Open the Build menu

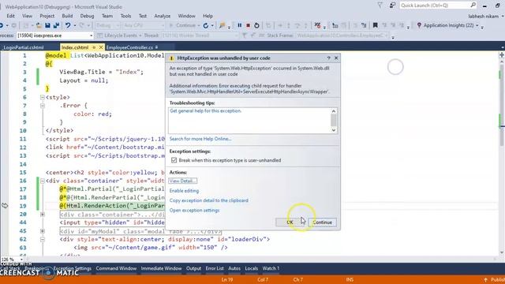(x=67, y=16)
